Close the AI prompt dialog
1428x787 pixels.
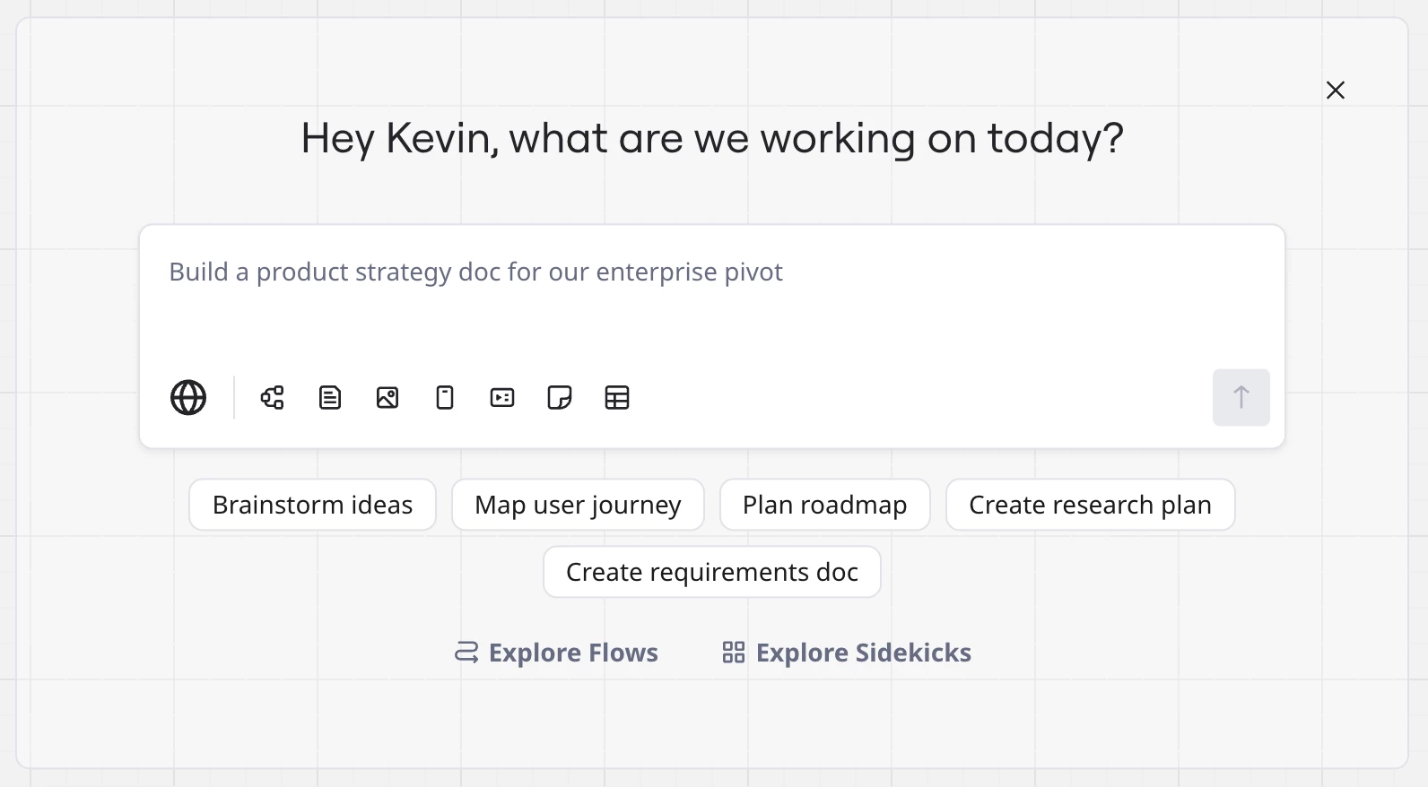1336,90
